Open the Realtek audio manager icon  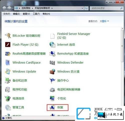[8, 53]
